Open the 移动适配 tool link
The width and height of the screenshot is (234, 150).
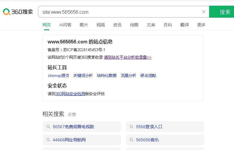tap(148, 75)
